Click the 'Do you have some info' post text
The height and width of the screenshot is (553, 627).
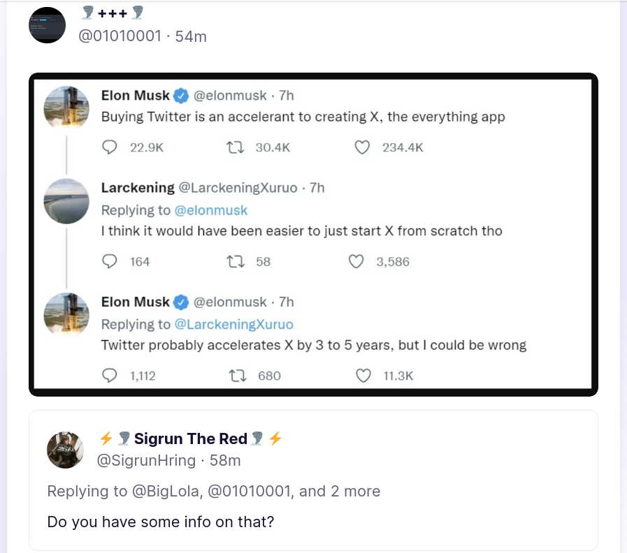(x=160, y=522)
